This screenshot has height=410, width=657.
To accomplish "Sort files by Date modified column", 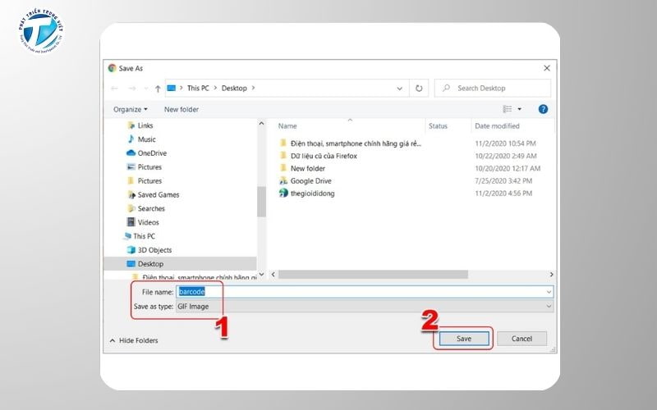I will pos(497,126).
